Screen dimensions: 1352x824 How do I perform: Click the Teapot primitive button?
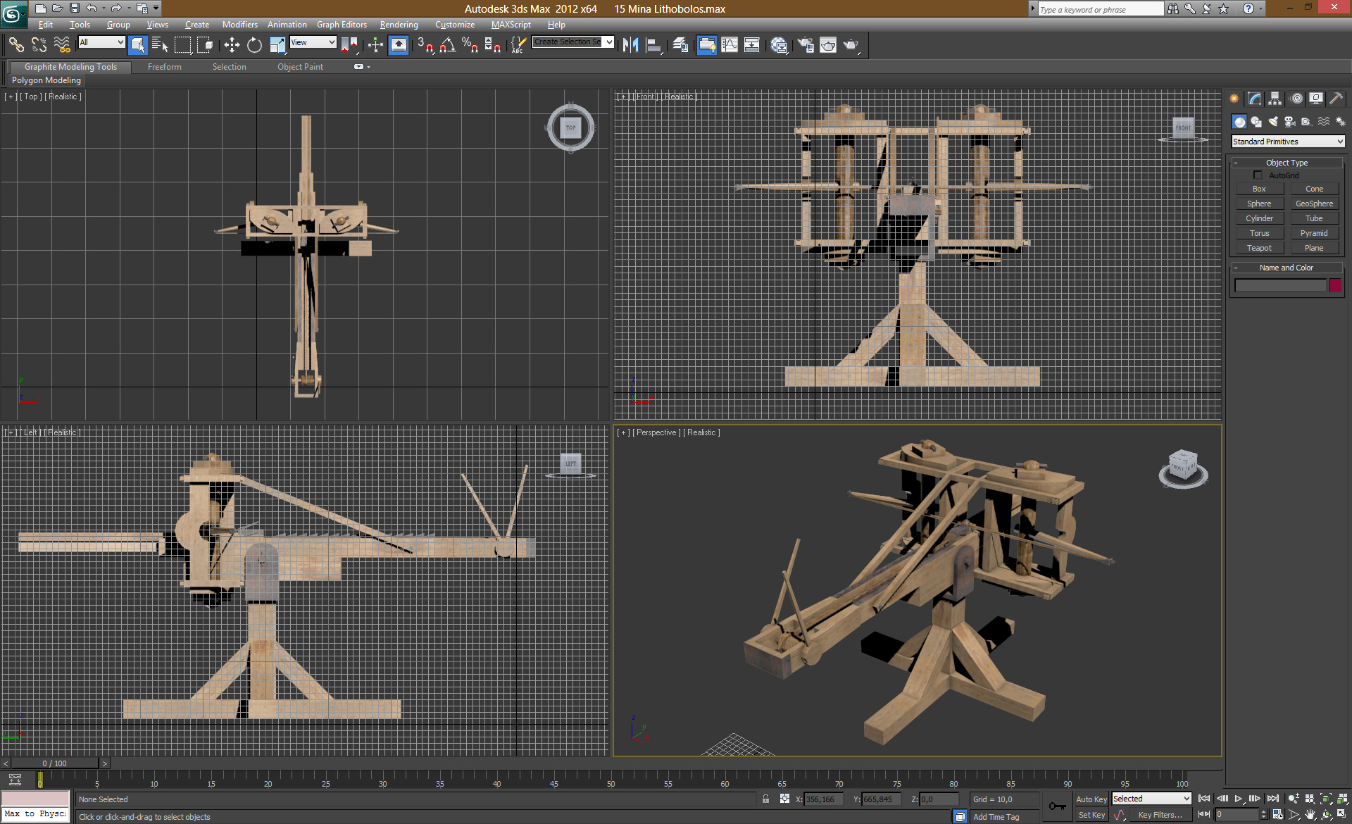pyautogui.click(x=1259, y=248)
